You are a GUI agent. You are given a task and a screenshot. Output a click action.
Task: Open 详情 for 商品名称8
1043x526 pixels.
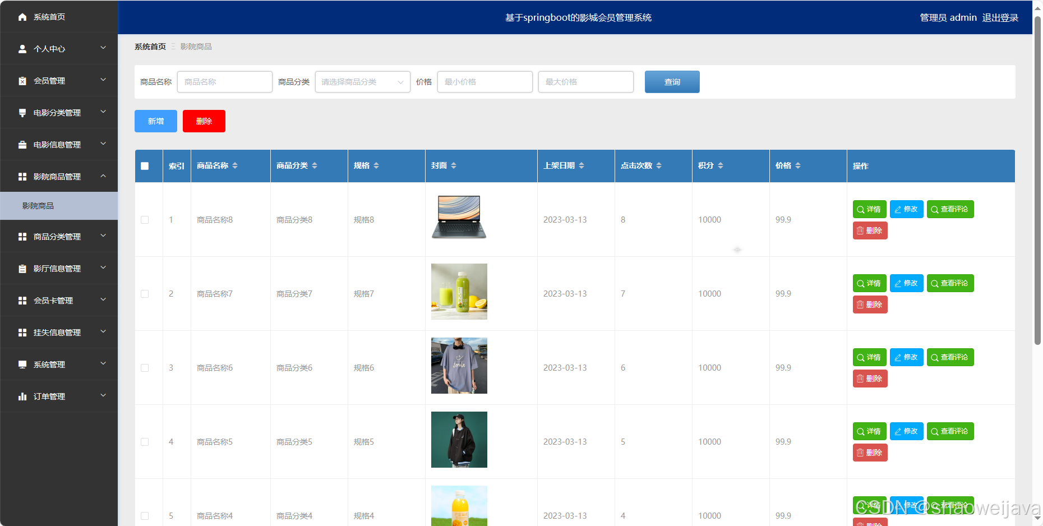click(x=869, y=209)
